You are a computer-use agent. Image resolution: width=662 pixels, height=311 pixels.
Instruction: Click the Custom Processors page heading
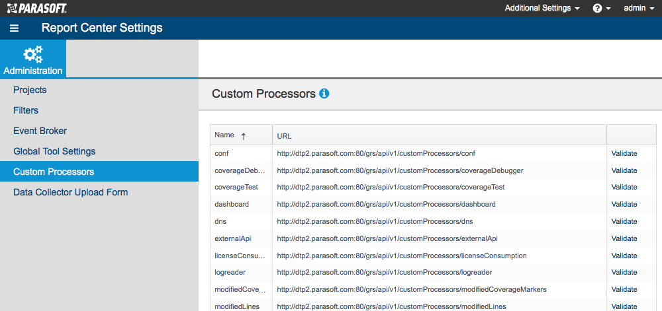coord(263,93)
